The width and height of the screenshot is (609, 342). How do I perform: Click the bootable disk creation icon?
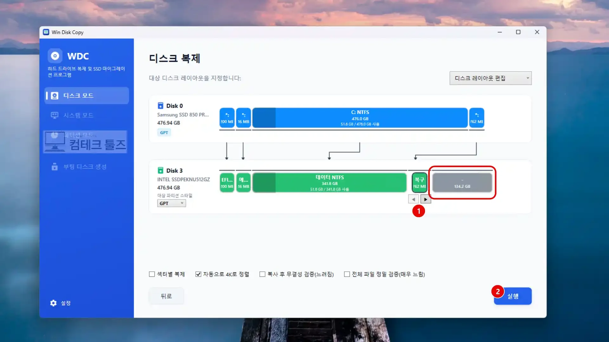point(55,167)
